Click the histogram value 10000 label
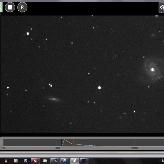This screenshot has width=164, height=164. tap(134, 148)
